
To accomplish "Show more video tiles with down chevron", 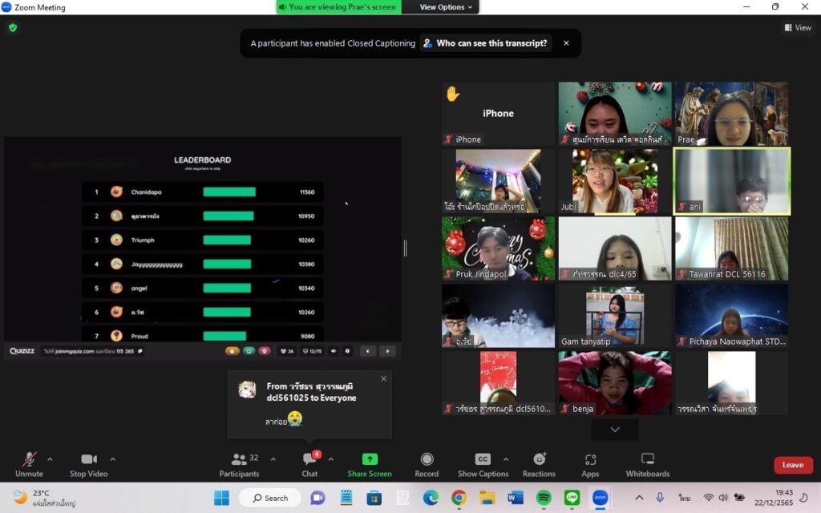I will pos(615,430).
